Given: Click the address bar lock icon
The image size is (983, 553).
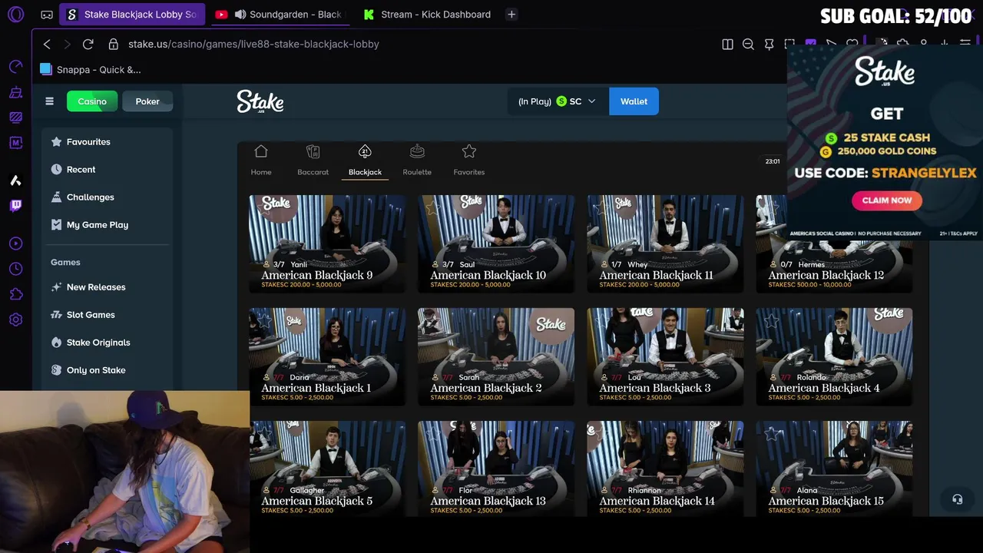Looking at the screenshot, I should (114, 44).
